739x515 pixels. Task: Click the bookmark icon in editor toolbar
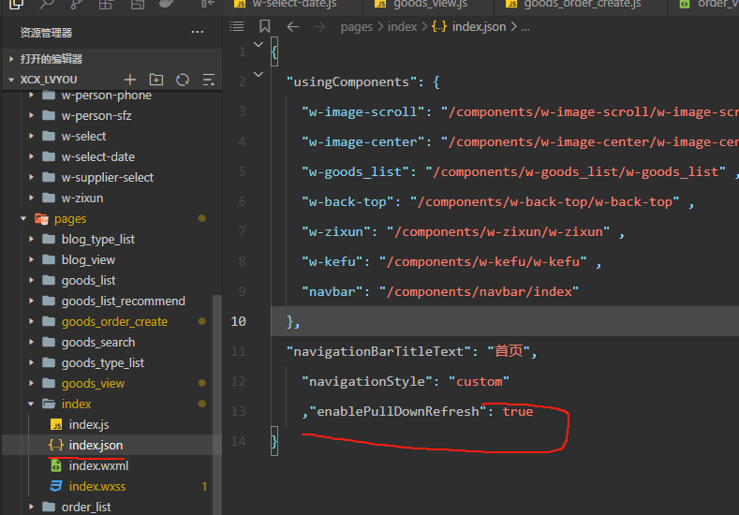(x=265, y=26)
